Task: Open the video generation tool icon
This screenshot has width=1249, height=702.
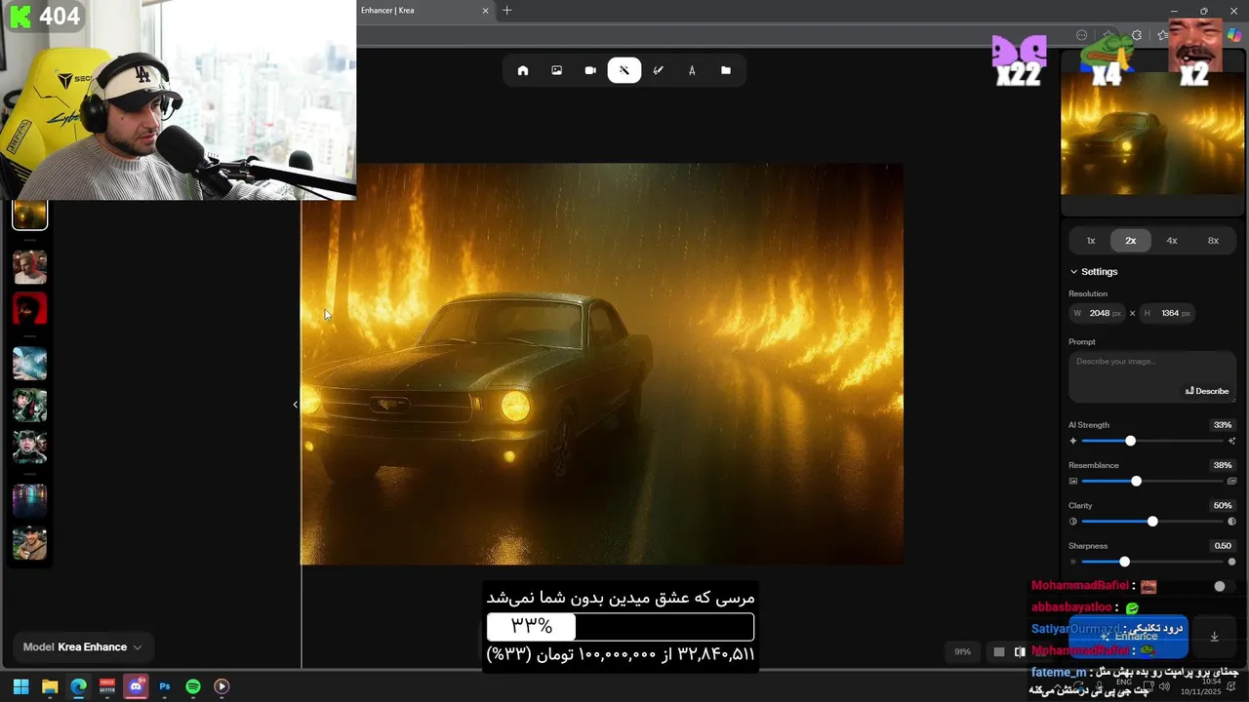Action: coord(590,70)
